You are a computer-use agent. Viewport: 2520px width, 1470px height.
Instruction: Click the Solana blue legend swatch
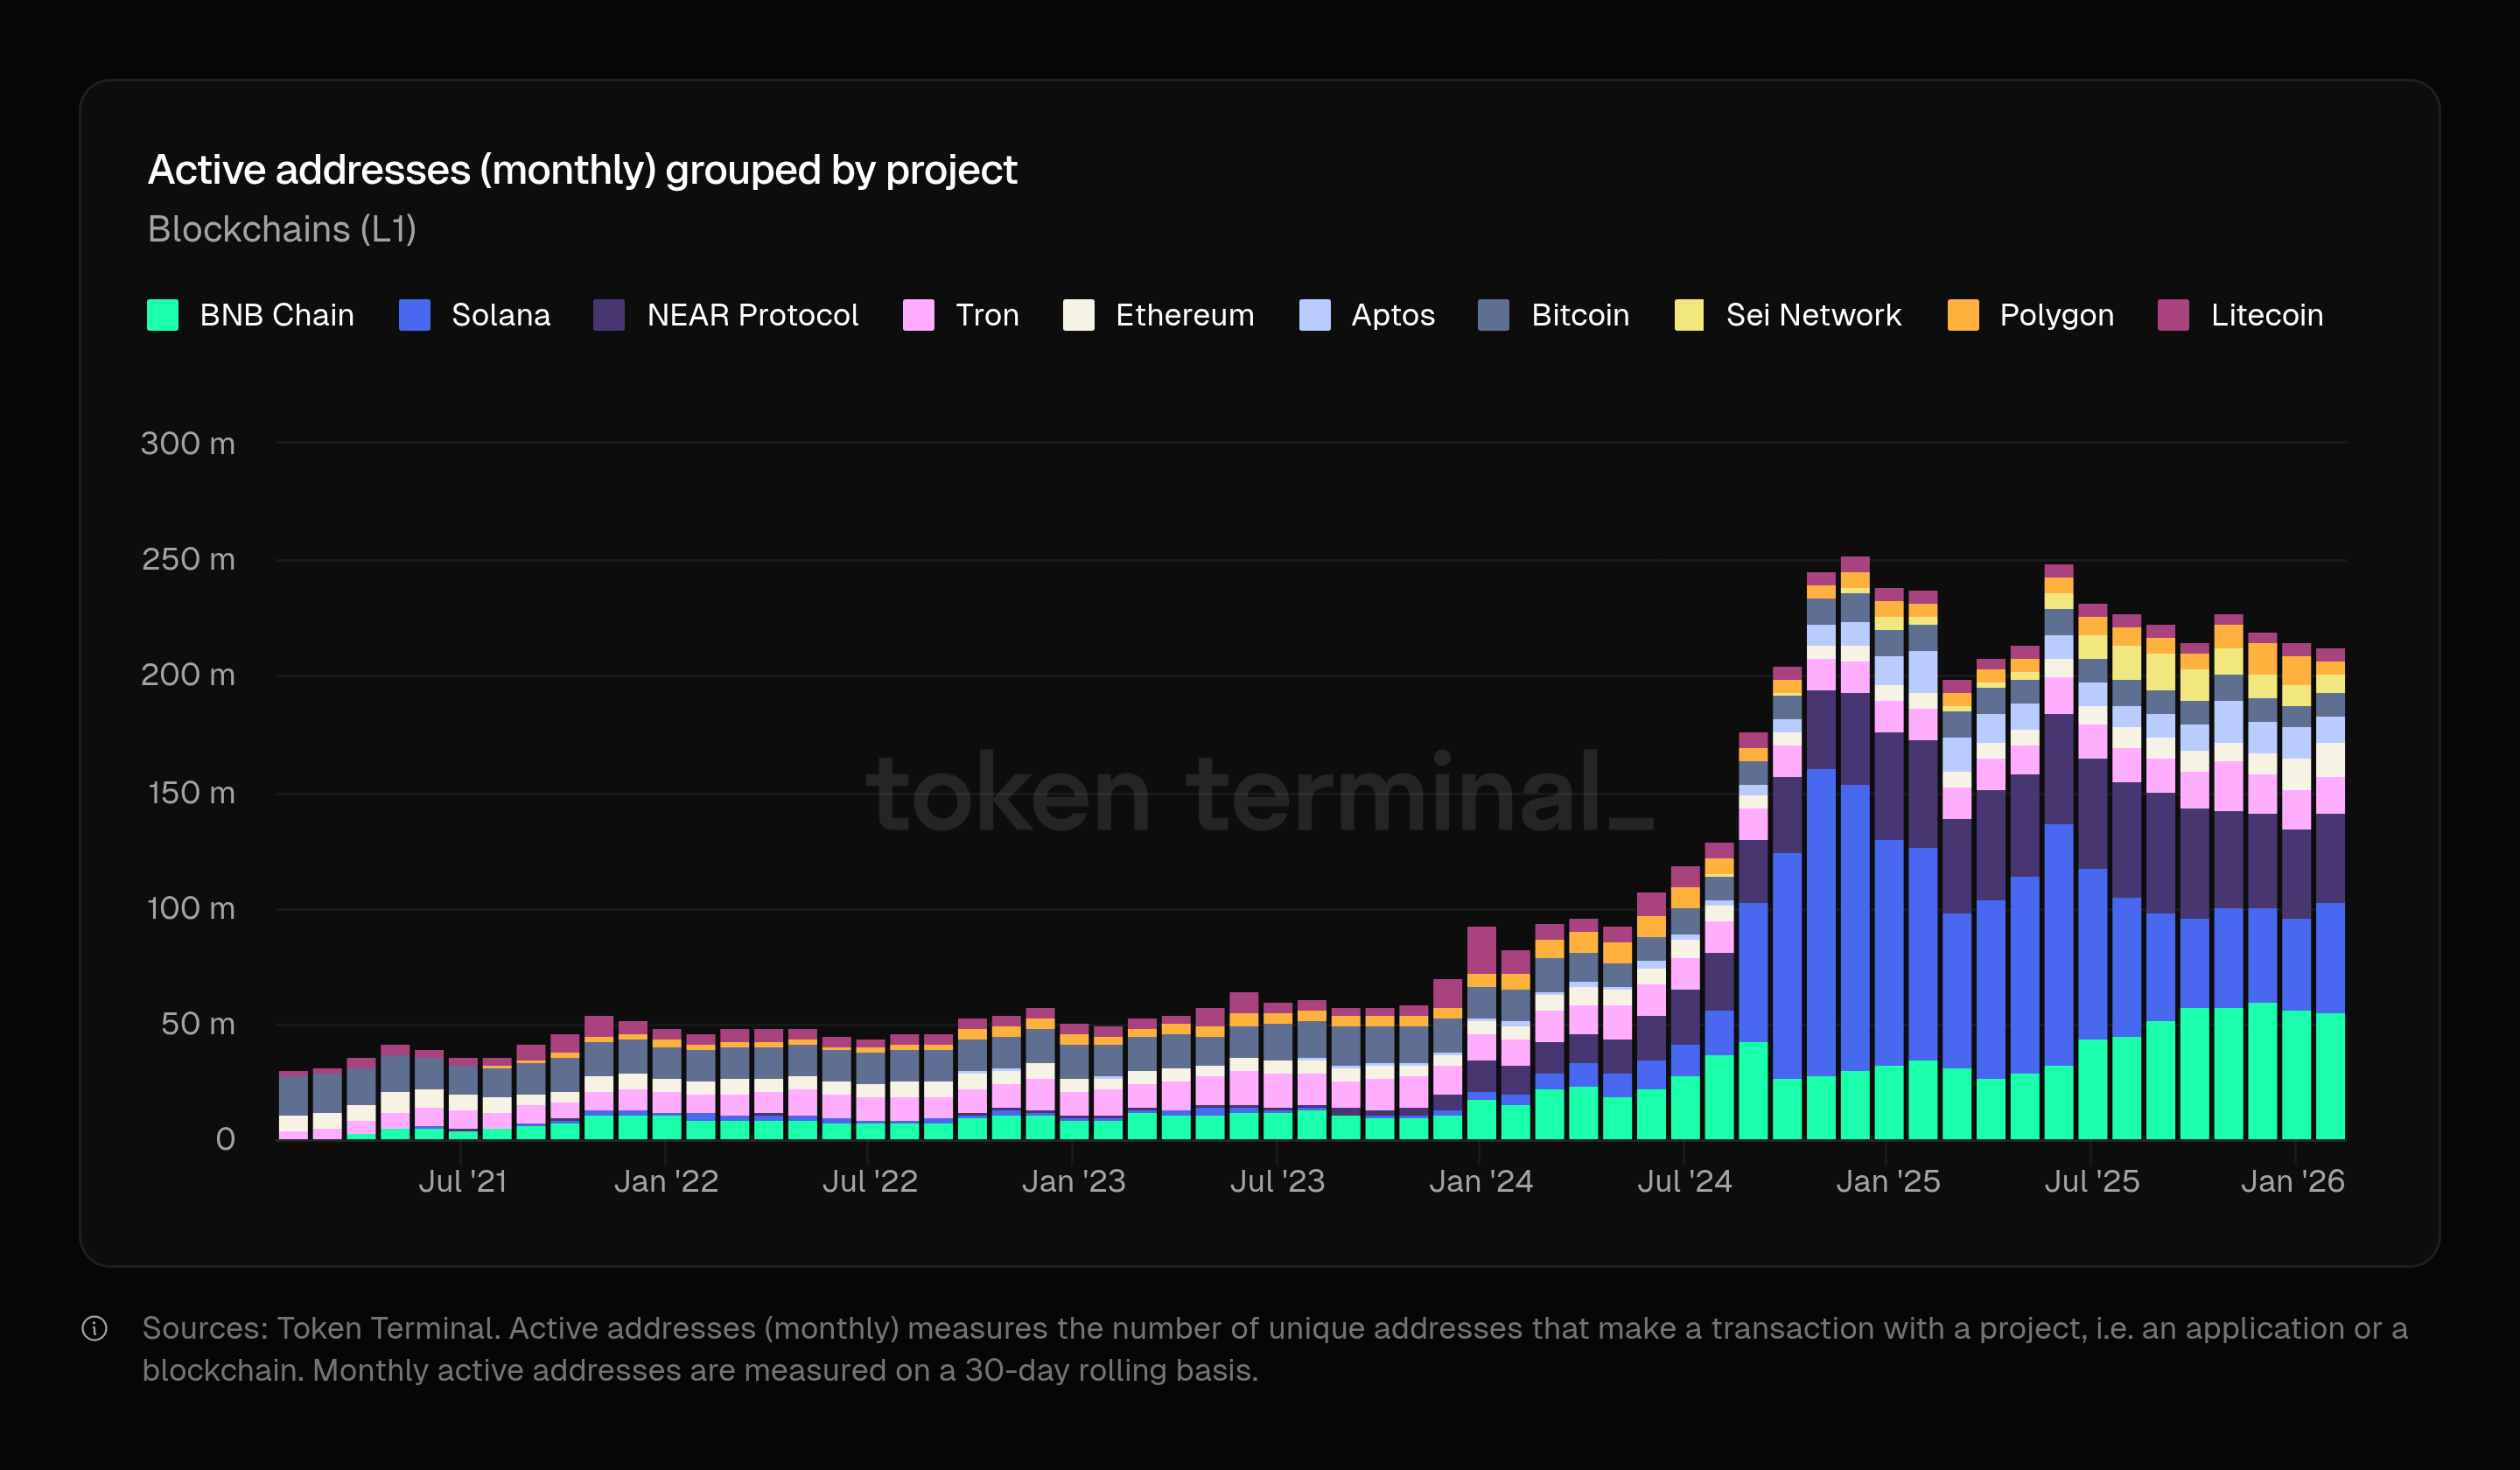414,315
